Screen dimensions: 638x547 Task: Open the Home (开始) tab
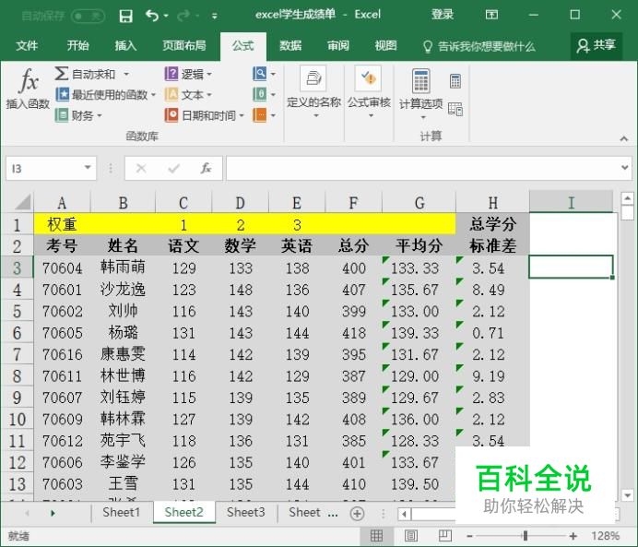77,45
